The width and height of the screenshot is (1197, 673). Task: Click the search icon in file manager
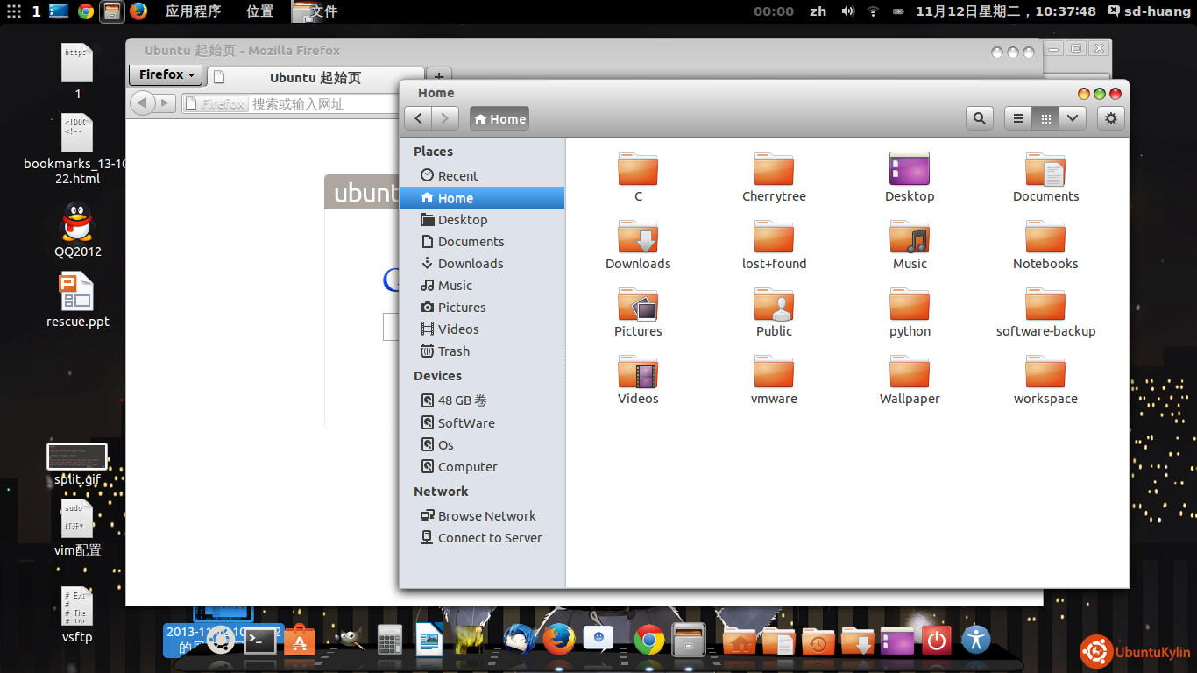pos(979,118)
